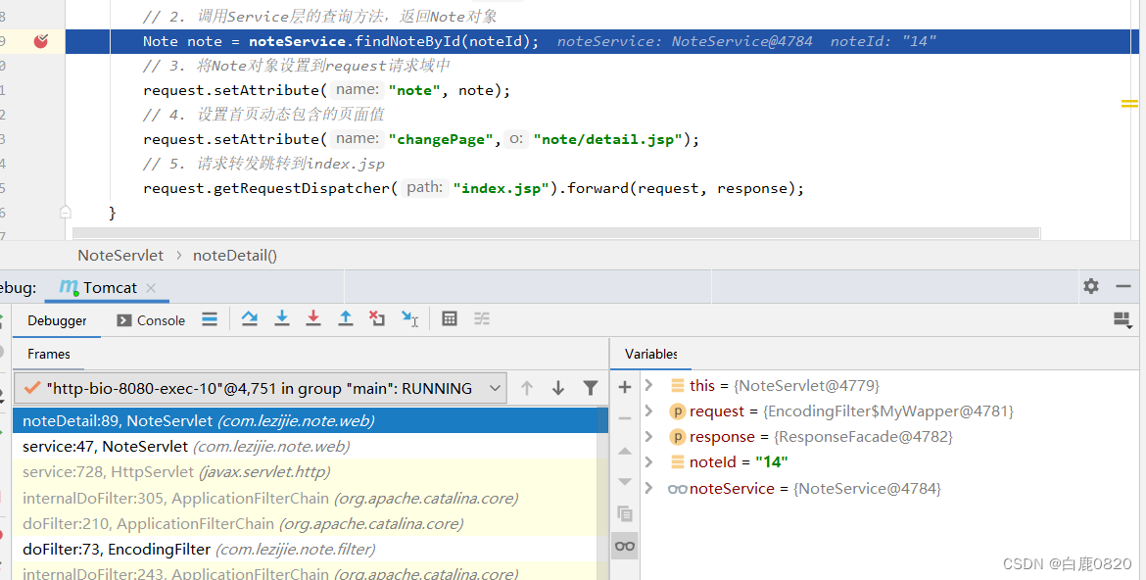Toggle the breakpoint on the findNoteById line
1146x580 pixels.
(41, 42)
